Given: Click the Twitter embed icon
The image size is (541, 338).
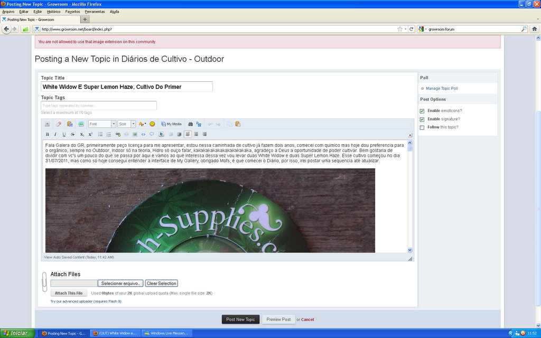Looking at the screenshot, I should [161, 134].
